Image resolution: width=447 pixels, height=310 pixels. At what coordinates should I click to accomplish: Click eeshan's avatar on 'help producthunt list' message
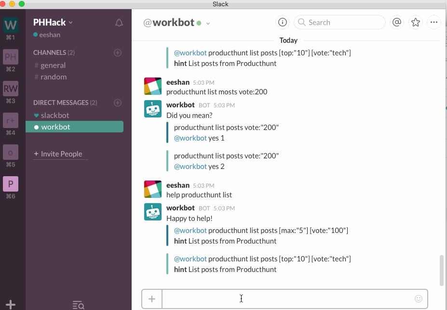pos(153,189)
